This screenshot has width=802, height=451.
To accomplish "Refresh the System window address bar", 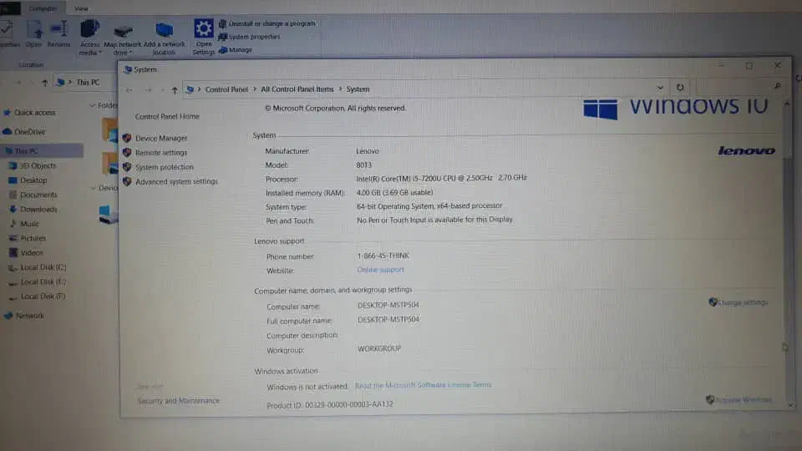I will (680, 88).
